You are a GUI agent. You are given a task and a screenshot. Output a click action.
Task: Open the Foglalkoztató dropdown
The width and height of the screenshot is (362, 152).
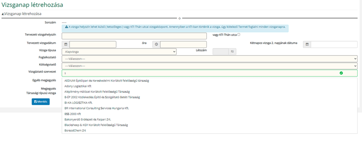210,59
